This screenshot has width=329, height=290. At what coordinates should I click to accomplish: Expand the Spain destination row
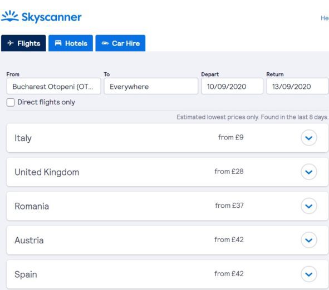[308, 274]
